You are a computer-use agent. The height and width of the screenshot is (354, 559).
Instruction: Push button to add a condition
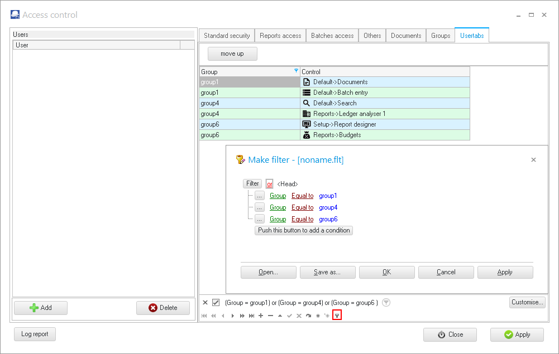304,230
